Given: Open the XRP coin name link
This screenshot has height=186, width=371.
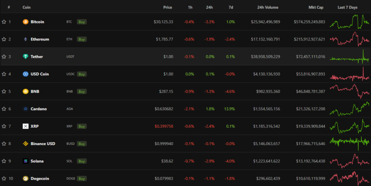Looking at the screenshot, I should coord(34,126).
